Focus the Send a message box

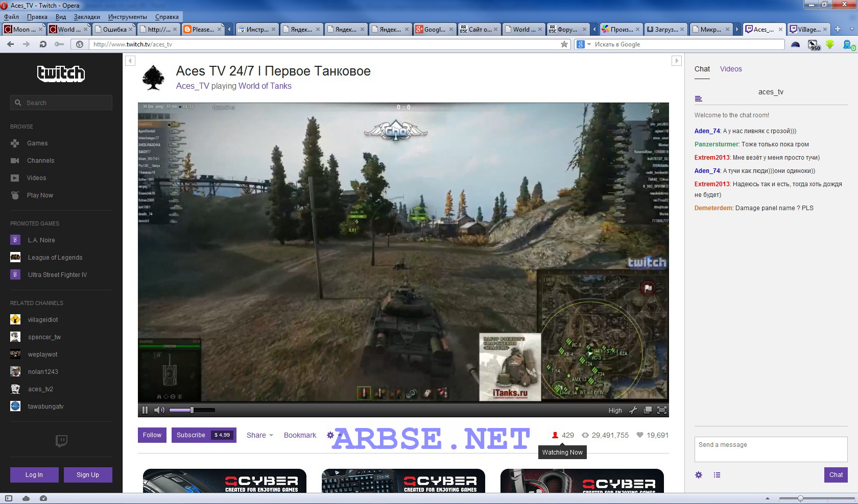tap(771, 449)
